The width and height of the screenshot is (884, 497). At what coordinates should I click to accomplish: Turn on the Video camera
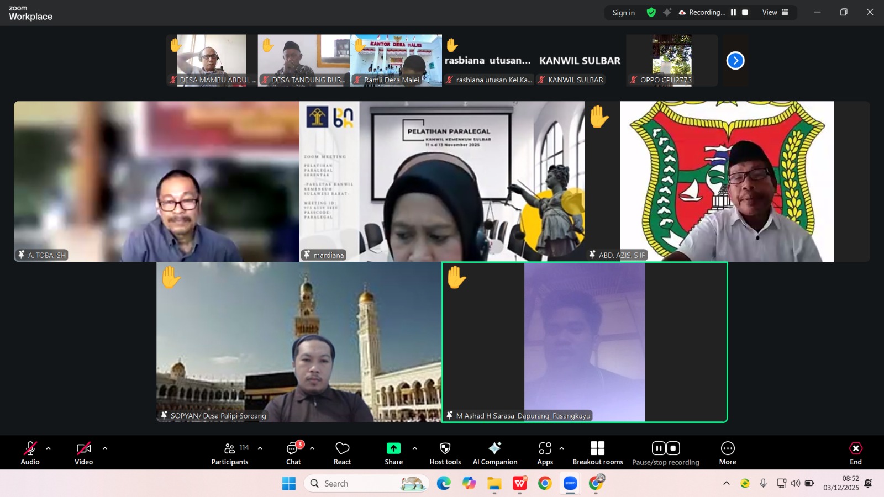coord(83,453)
